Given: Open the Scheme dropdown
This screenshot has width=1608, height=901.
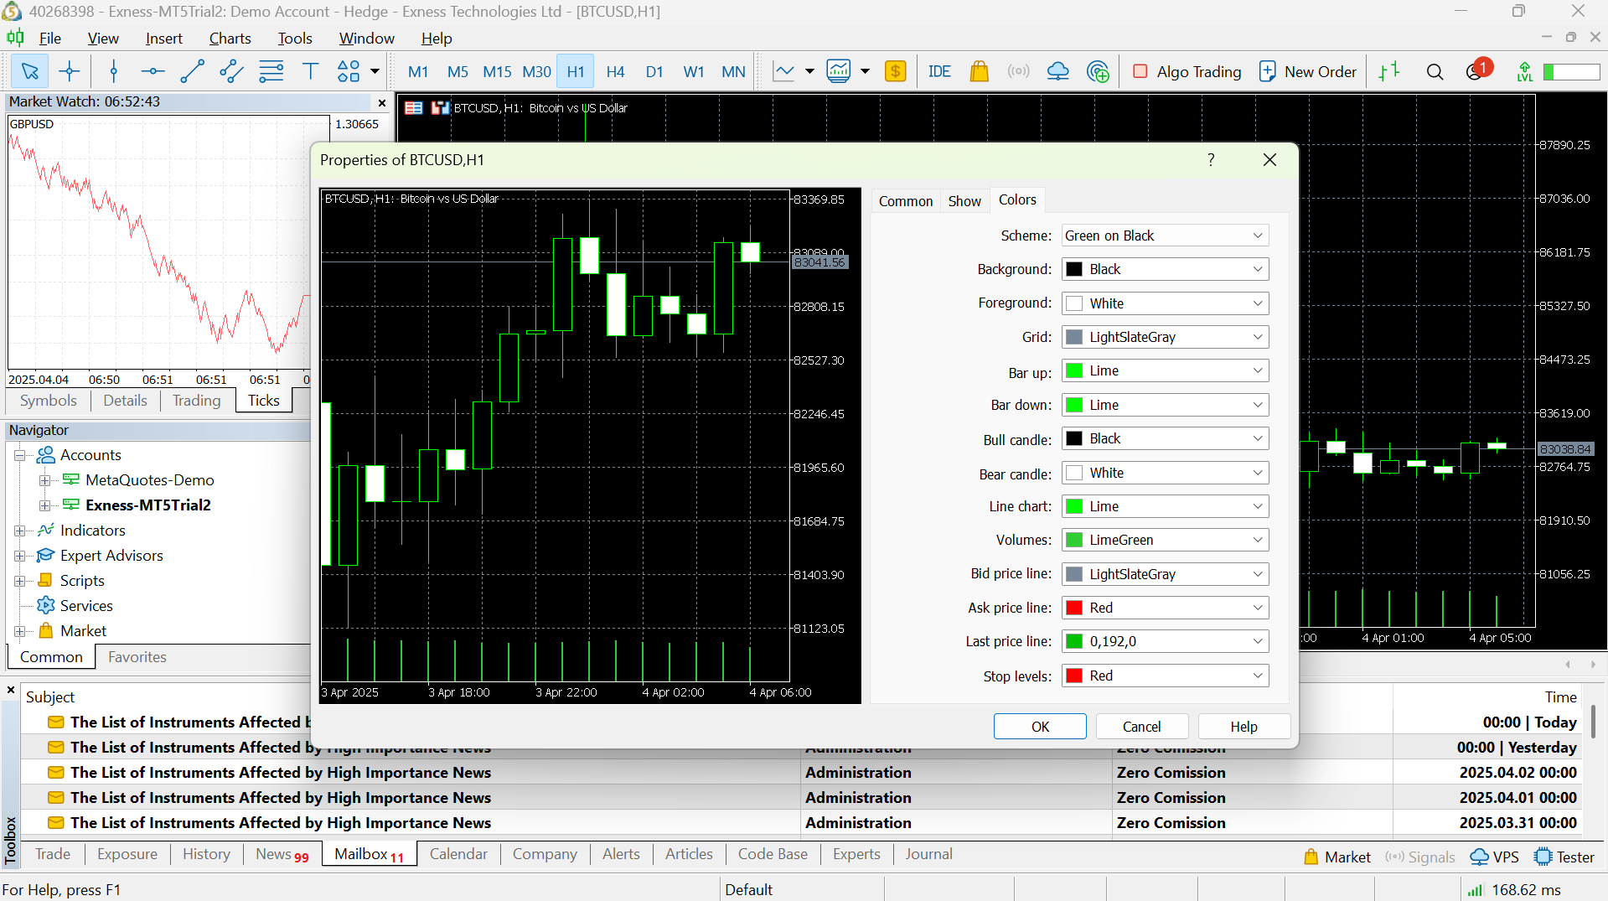Looking at the screenshot, I should pyautogui.click(x=1165, y=236).
